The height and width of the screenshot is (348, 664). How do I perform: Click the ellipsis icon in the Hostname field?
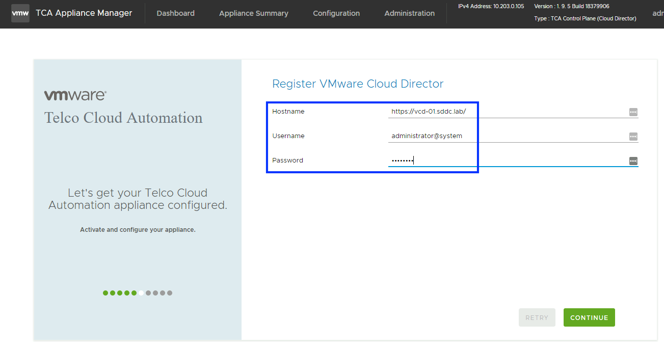(x=633, y=112)
